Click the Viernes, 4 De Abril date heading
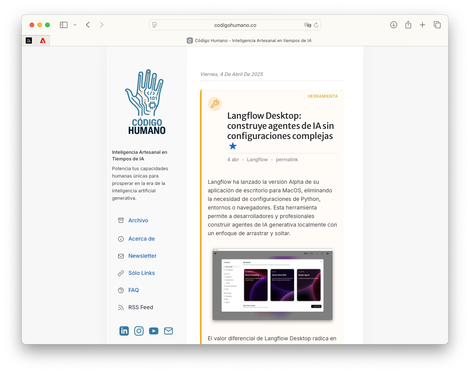This screenshot has height=373, width=470. tap(231, 74)
